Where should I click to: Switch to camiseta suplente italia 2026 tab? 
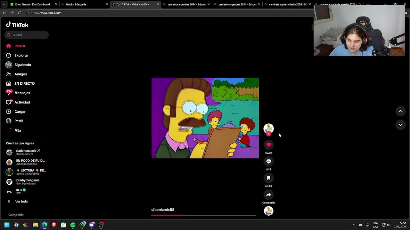click(288, 4)
